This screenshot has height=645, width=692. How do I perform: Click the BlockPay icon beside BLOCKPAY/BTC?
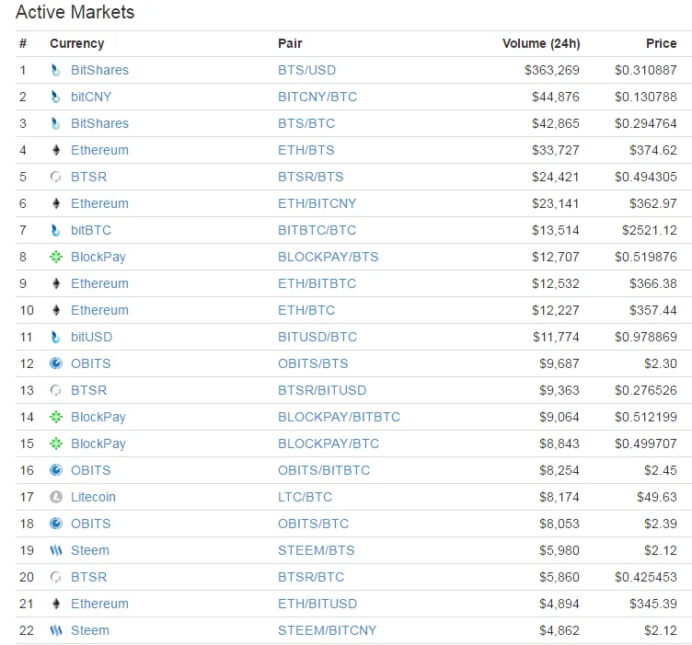click(55, 443)
